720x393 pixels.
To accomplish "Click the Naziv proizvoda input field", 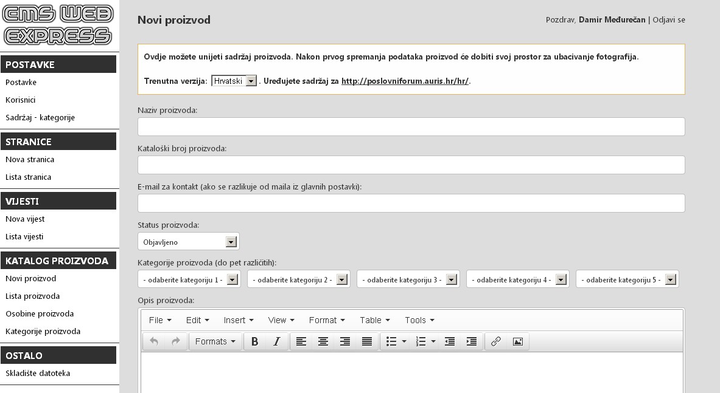I will click(411, 127).
